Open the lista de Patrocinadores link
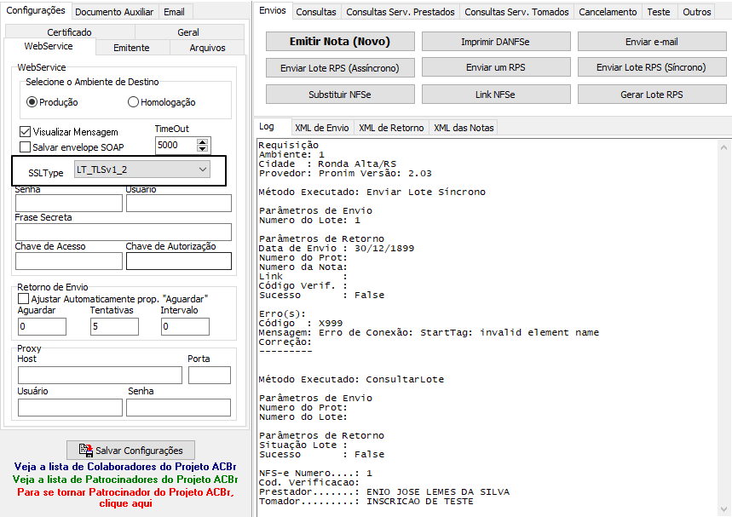Screen dimensions: 732x517 tap(125, 480)
